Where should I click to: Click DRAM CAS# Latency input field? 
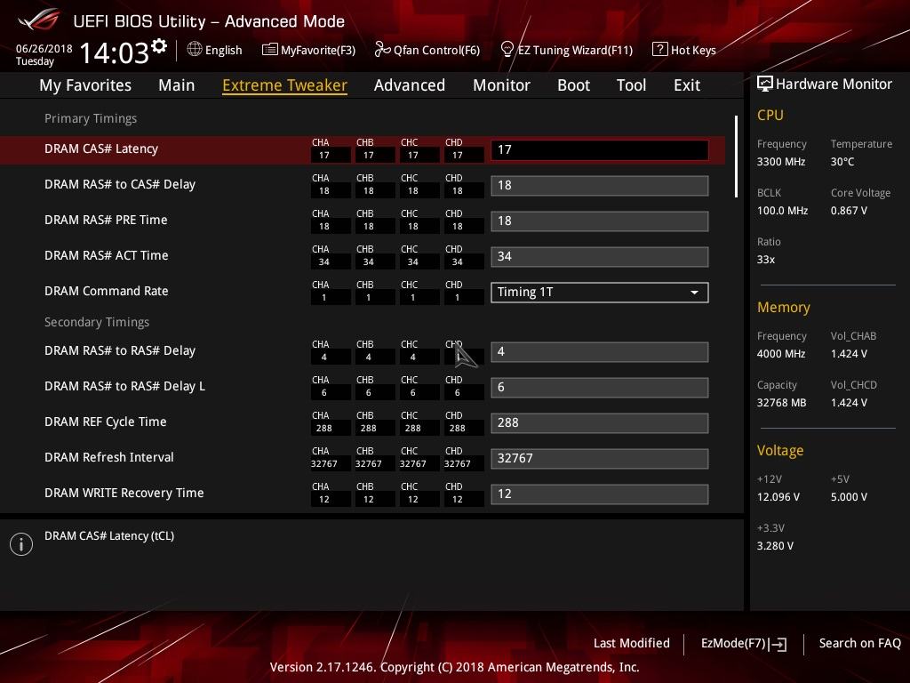click(599, 149)
